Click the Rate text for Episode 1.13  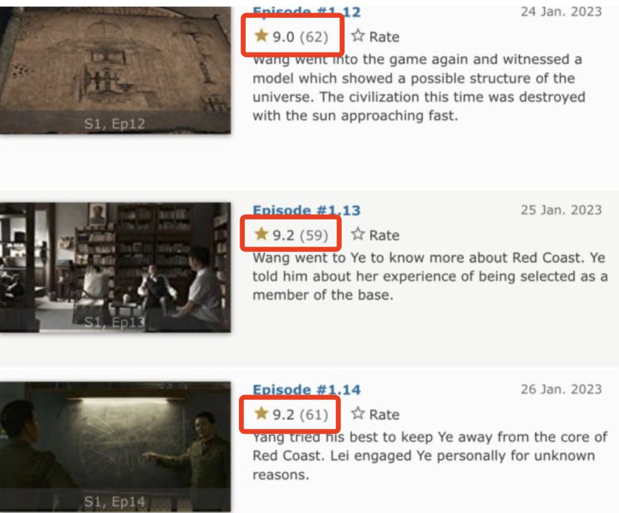point(384,235)
